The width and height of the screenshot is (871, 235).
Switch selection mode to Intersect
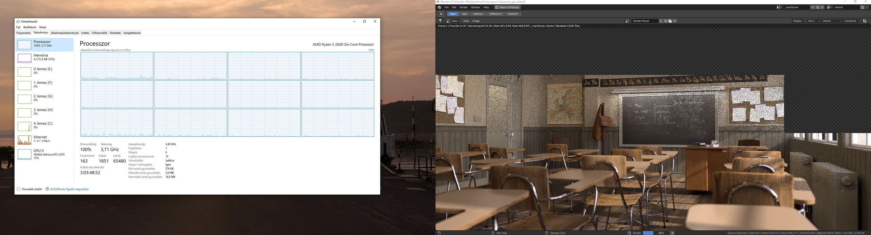(x=513, y=14)
